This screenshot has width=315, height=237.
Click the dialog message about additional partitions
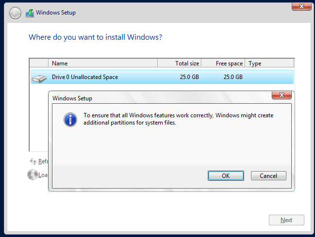point(179,119)
